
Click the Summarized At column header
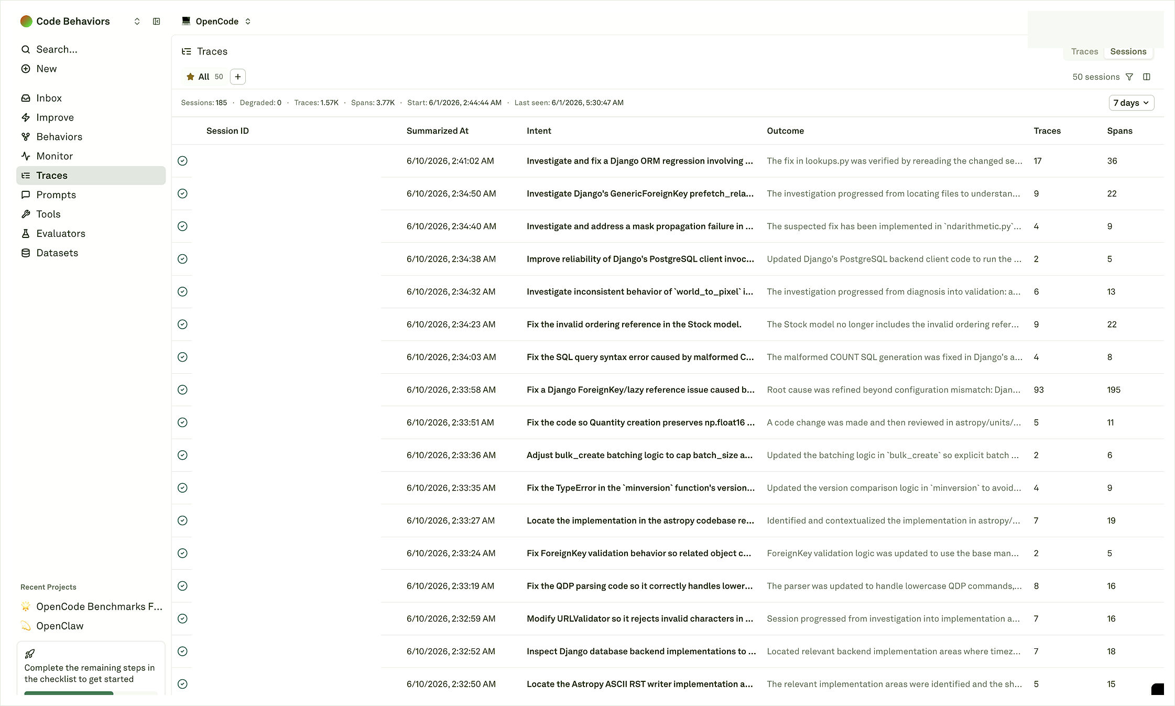coord(438,131)
